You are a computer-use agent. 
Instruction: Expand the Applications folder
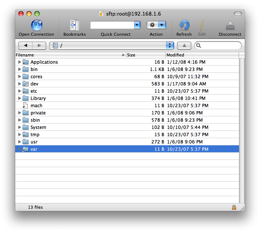19,62
